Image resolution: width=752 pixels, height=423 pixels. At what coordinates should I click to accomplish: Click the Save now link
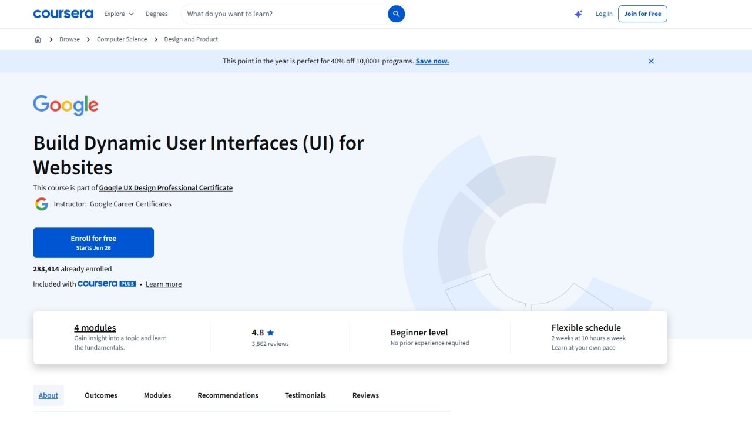point(432,61)
